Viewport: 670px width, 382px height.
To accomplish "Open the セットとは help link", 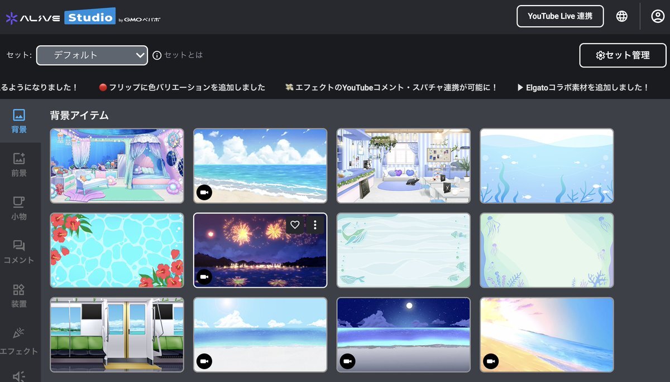I will tap(184, 55).
